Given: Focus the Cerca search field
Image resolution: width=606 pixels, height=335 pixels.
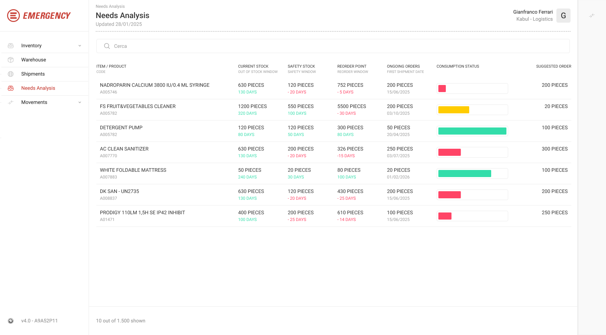Looking at the screenshot, I should click(x=333, y=46).
